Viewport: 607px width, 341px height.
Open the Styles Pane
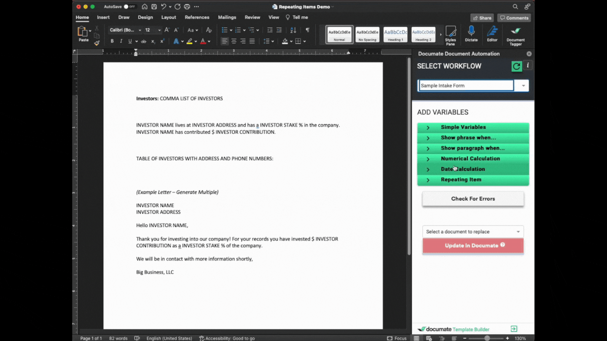[450, 35]
